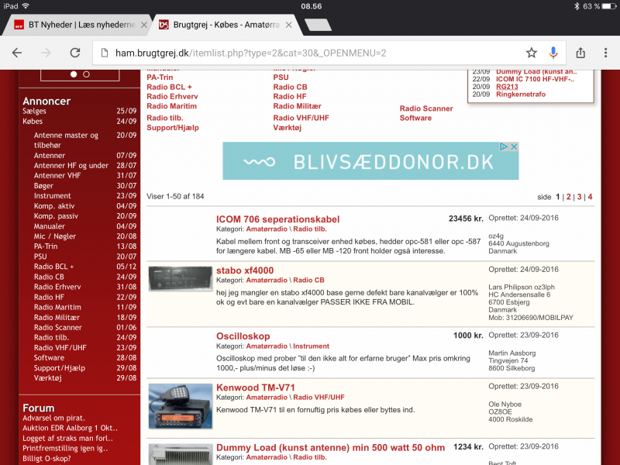Image resolution: width=620 pixels, height=465 pixels.
Task: Open Værktøj sidebar category
Action: (x=48, y=378)
